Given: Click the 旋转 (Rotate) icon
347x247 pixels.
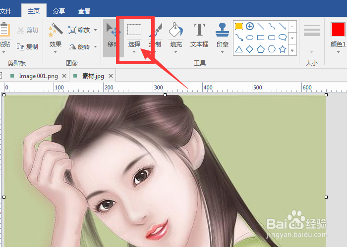Looking at the screenshot, I should point(72,46).
